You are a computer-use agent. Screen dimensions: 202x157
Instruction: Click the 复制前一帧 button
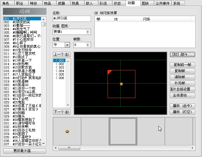(x=182, y=65)
